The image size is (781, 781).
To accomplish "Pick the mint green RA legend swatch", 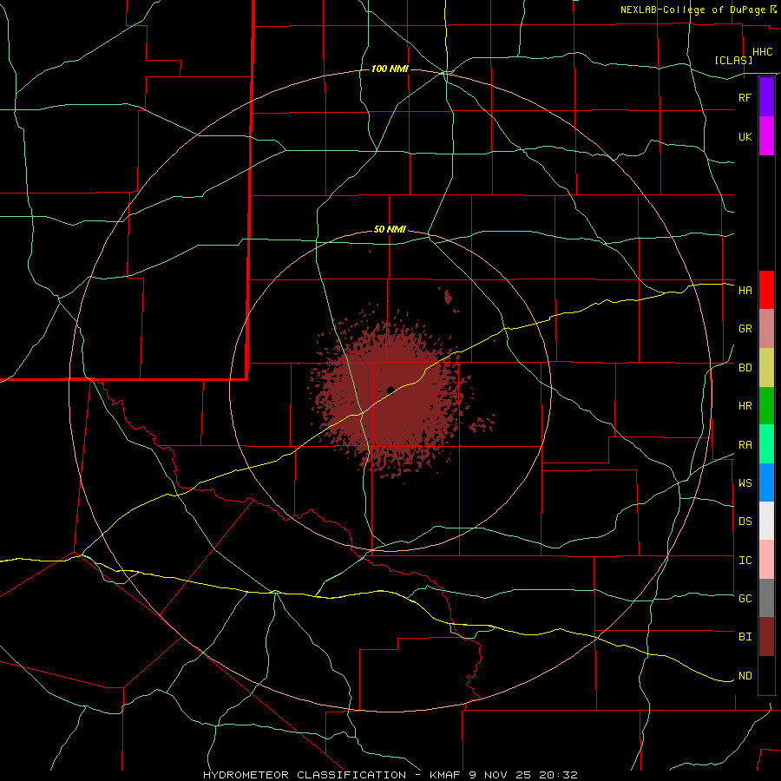I will pos(766,444).
